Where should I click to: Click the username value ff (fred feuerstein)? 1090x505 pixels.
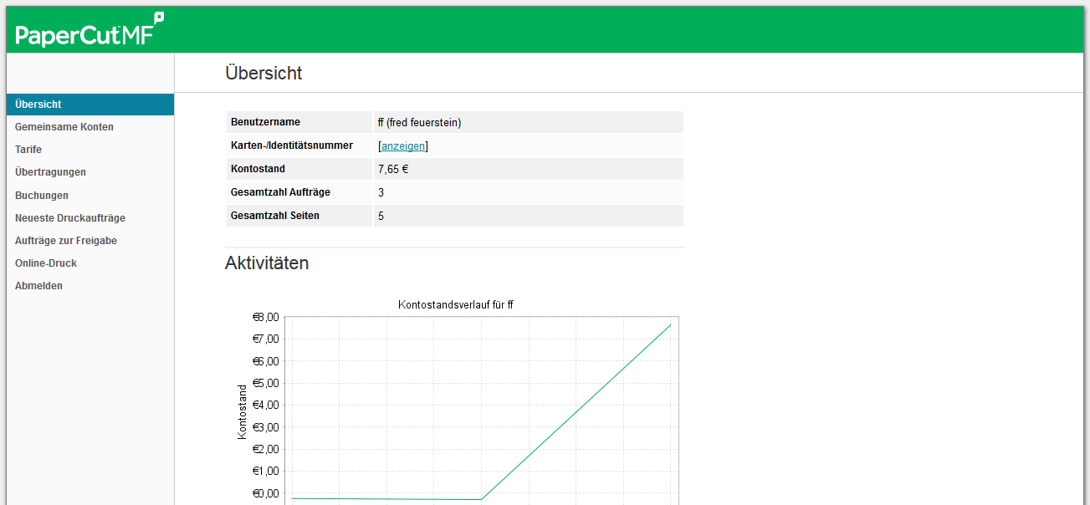click(419, 123)
